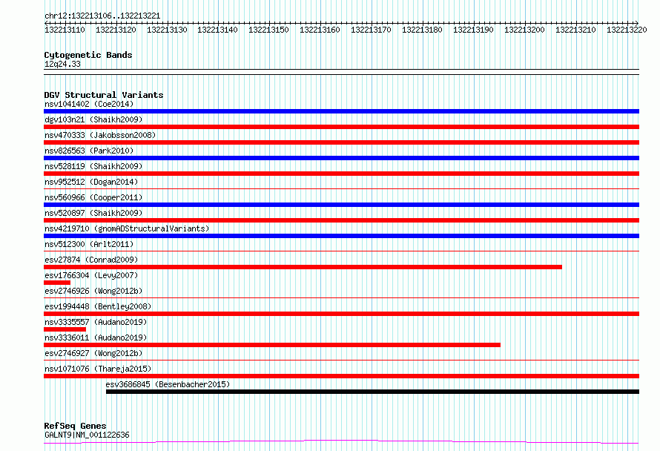Click the blue nsv560966 variant bar
Image resolution: width=660 pixels, height=451 pixels.
(x=341, y=205)
